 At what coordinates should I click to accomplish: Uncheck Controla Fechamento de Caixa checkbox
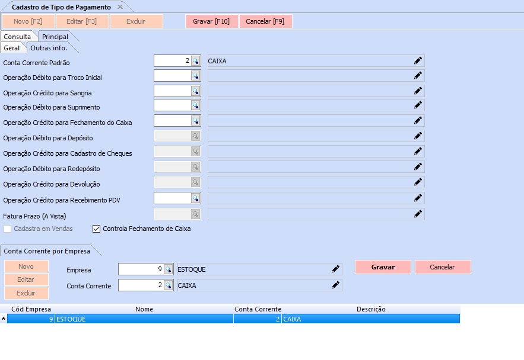(x=97, y=229)
